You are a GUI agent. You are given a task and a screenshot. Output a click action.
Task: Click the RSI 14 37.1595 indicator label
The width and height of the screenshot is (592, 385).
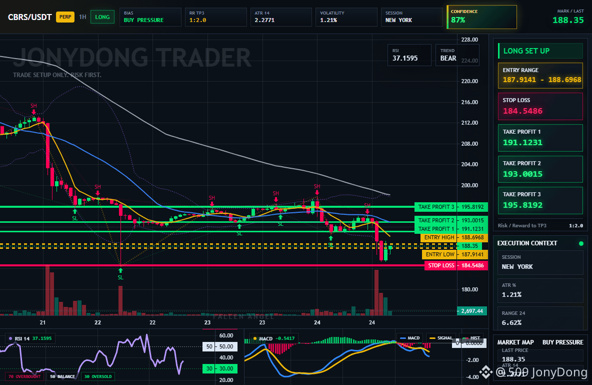click(x=30, y=338)
